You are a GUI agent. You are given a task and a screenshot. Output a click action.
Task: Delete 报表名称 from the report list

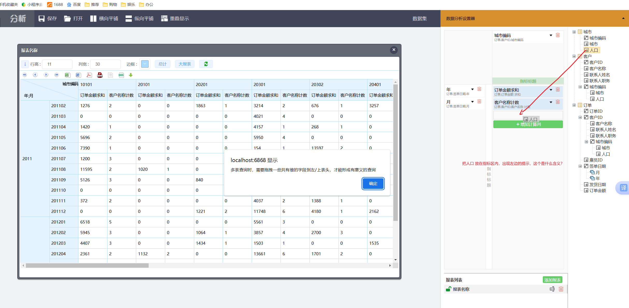pyautogui.click(x=561, y=289)
